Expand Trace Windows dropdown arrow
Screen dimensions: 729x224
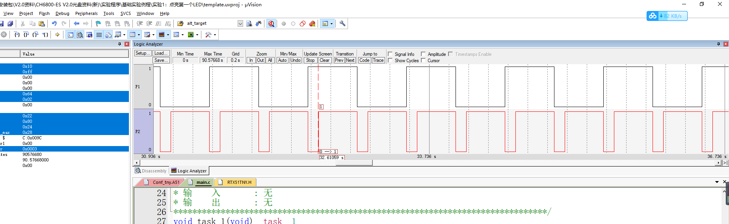pyautogui.click(x=182, y=35)
